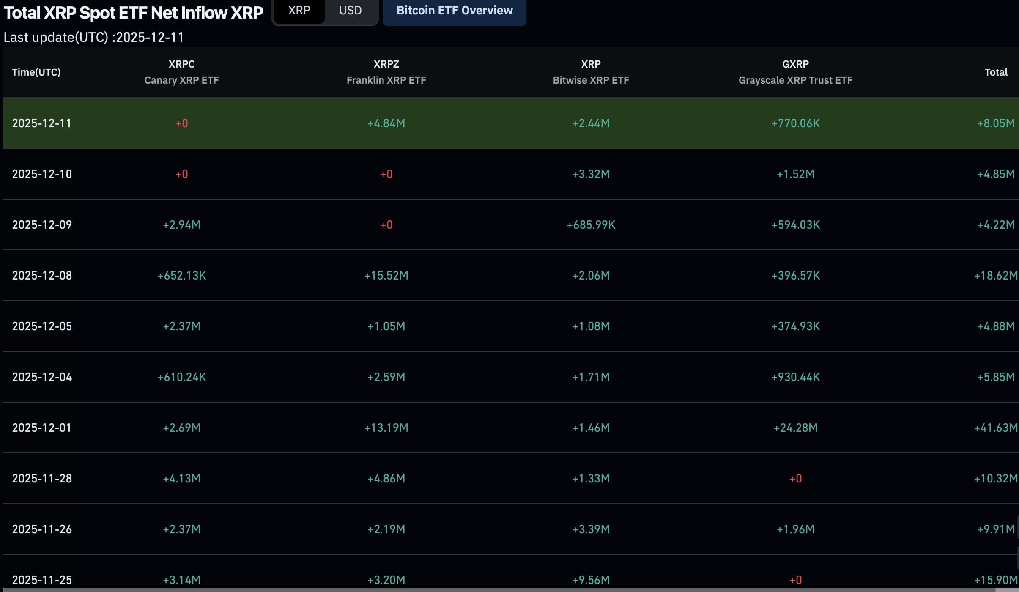Click XRPZ Franklin XRP ETF header
This screenshot has height=592, width=1019.
point(386,72)
